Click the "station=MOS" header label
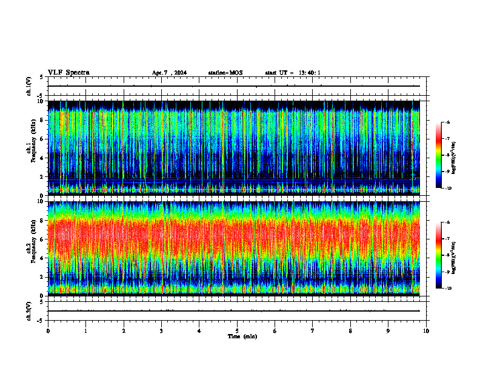Image resolution: width=480 pixels, height=371 pixels. point(225,73)
